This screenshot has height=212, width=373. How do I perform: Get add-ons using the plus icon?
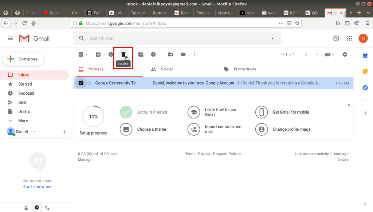pos(365,113)
